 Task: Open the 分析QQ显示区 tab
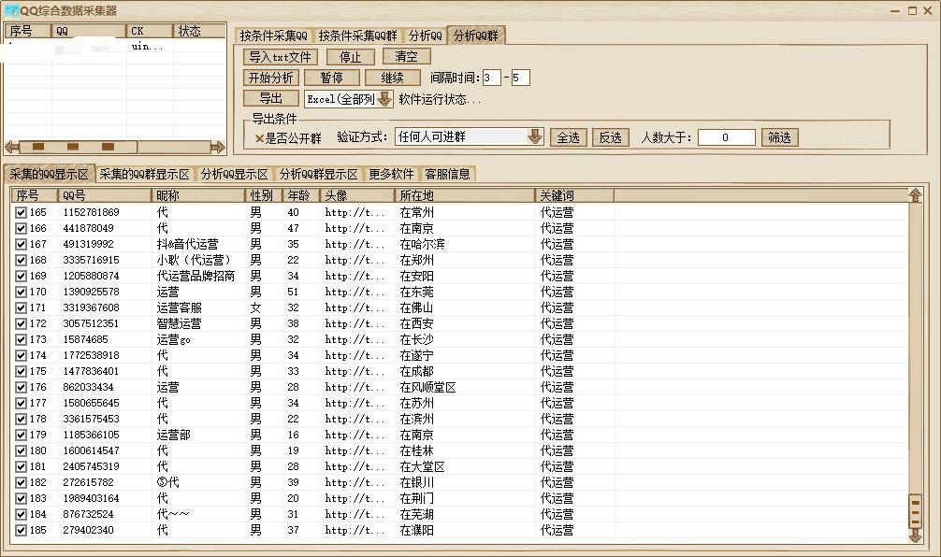(234, 175)
